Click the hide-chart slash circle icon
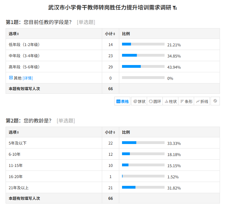This screenshot has width=225, height=204. 215,101
